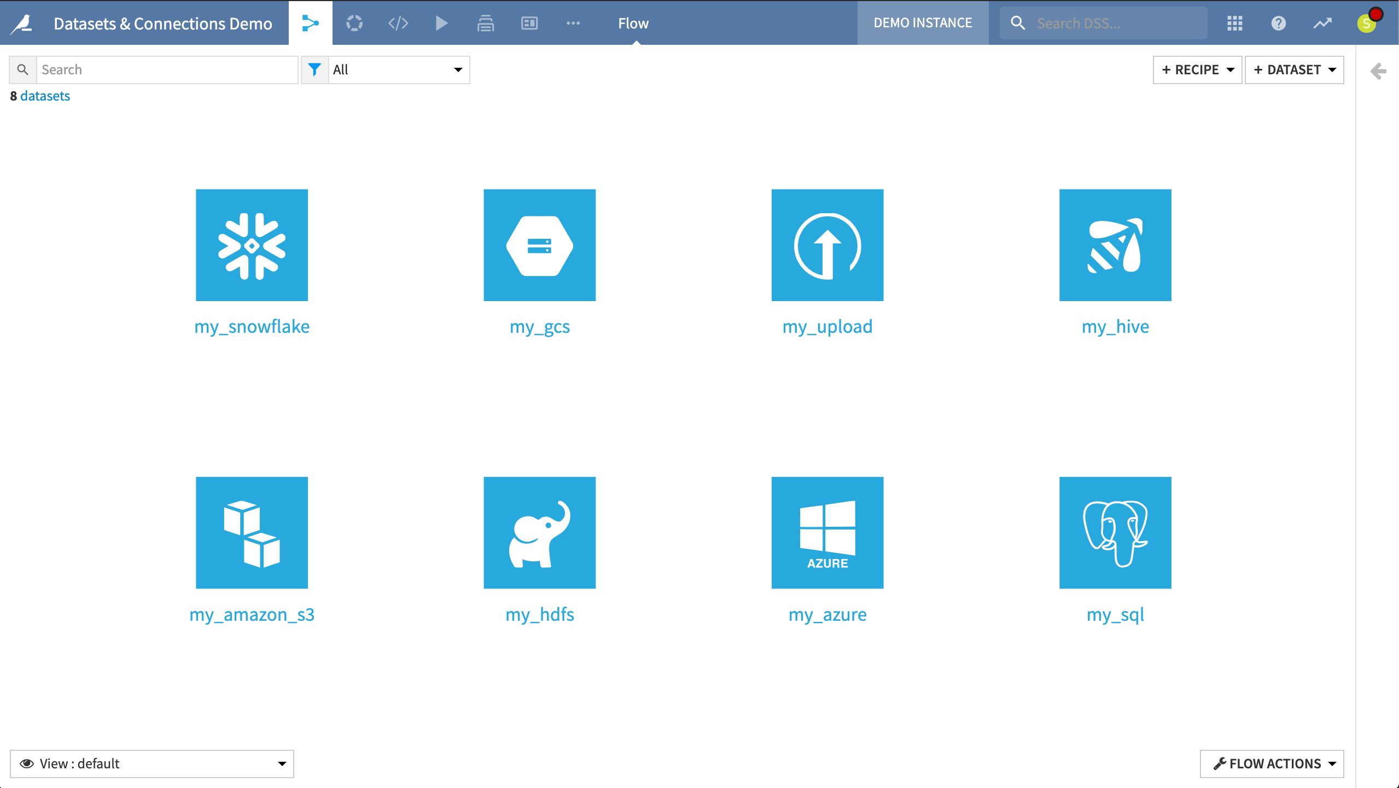This screenshot has width=1399, height=788.
Task: Click the 8 datasets link
Action: 45,96
